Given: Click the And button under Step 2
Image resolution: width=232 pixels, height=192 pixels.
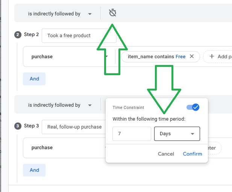Looking at the screenshot, I should [x=34, y=79].
